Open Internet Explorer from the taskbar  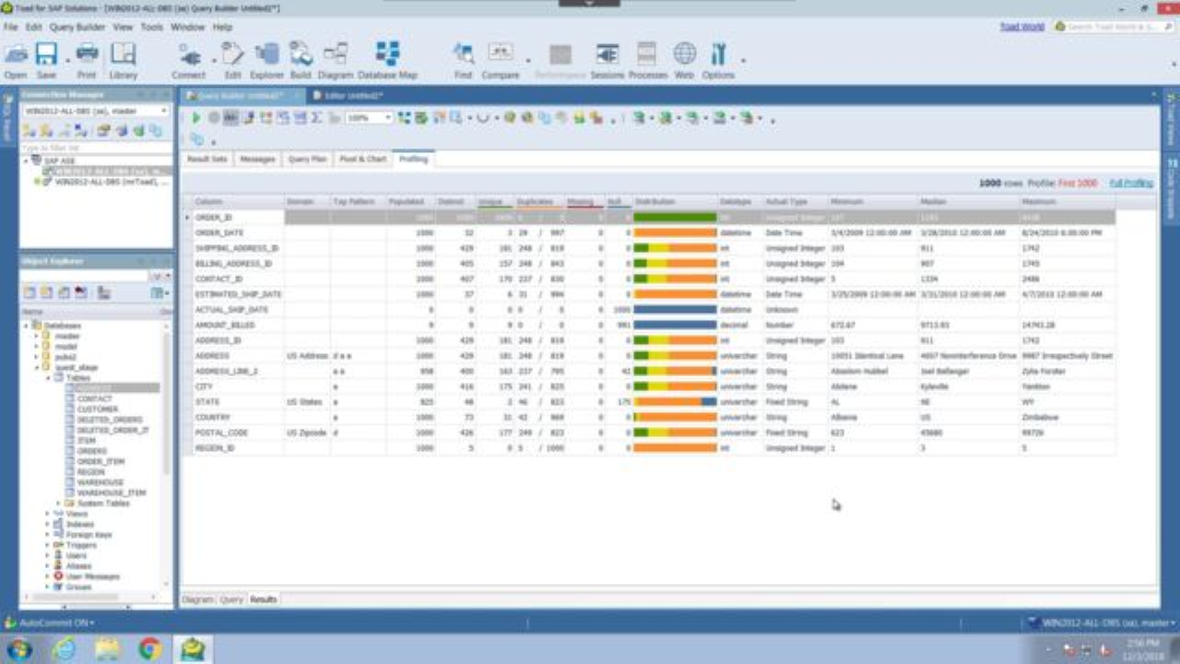click(64, 649)
